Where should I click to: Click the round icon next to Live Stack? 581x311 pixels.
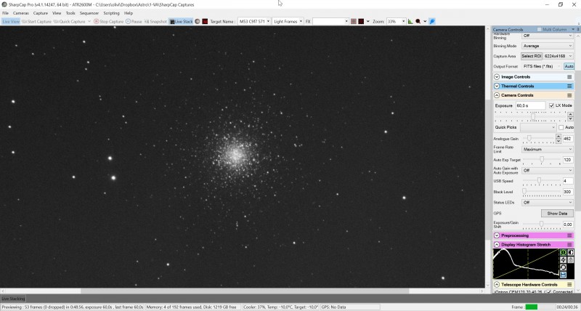coord(198,22)
